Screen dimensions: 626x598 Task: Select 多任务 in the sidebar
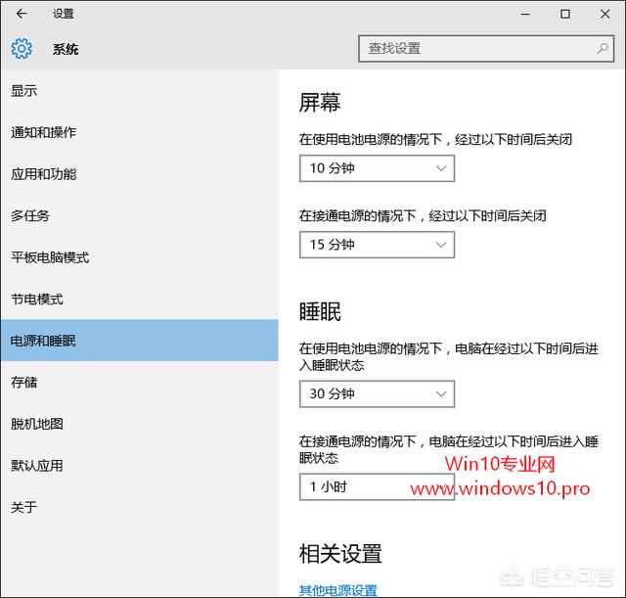pyautogui.click(x=30, y=215)
